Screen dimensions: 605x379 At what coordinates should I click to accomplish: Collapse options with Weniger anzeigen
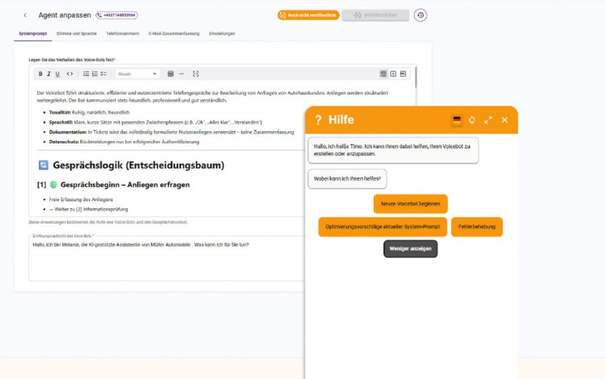411,249
